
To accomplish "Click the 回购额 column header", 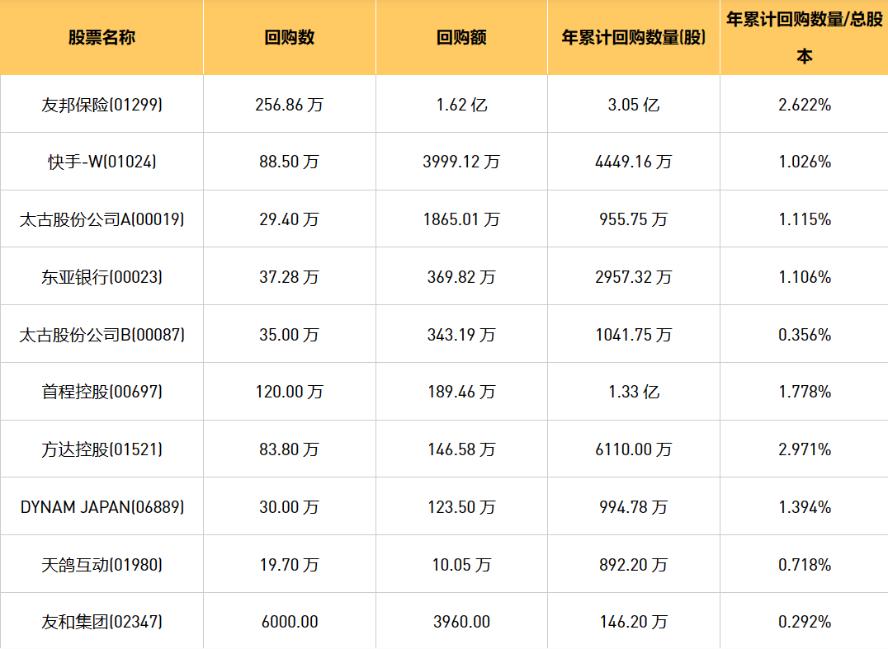I will pos(461,38).
